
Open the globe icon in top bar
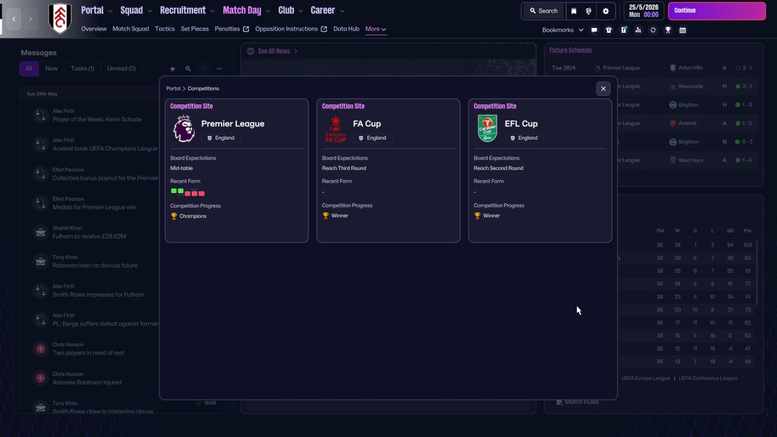(588, 11)
